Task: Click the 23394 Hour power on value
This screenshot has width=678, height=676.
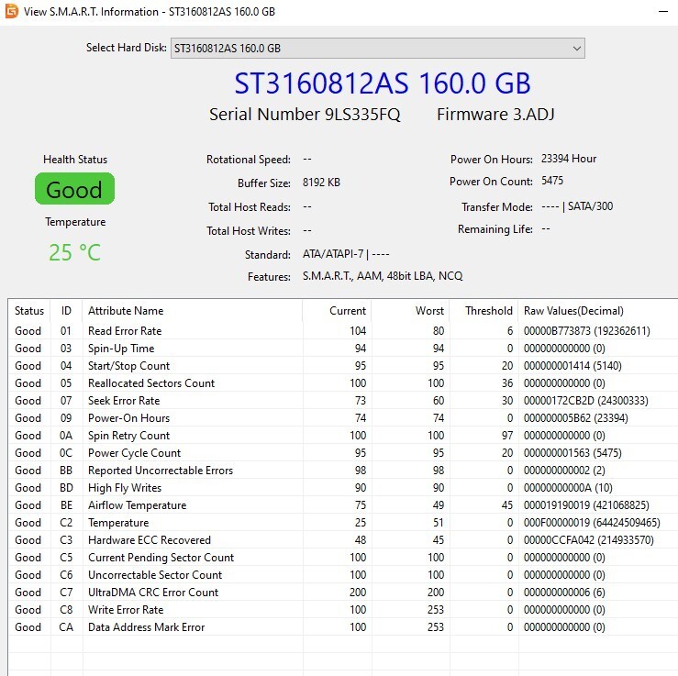Action: point(569,159)
